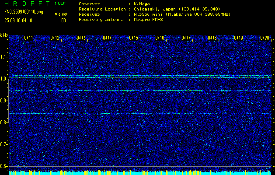Select the timestamp 25.09.16 04:10
This screenshot has height=175, width=275.
click(x=18, y=21)
